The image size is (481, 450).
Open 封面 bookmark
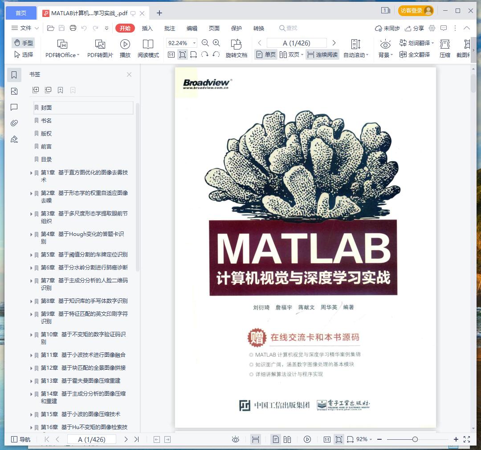83,108
